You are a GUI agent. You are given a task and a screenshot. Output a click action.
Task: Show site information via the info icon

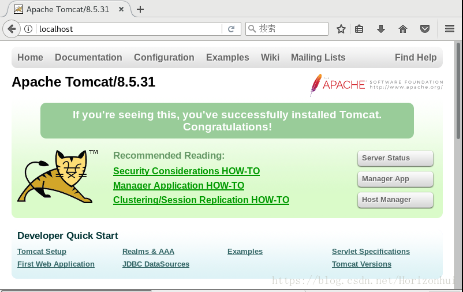click(28, 29)
